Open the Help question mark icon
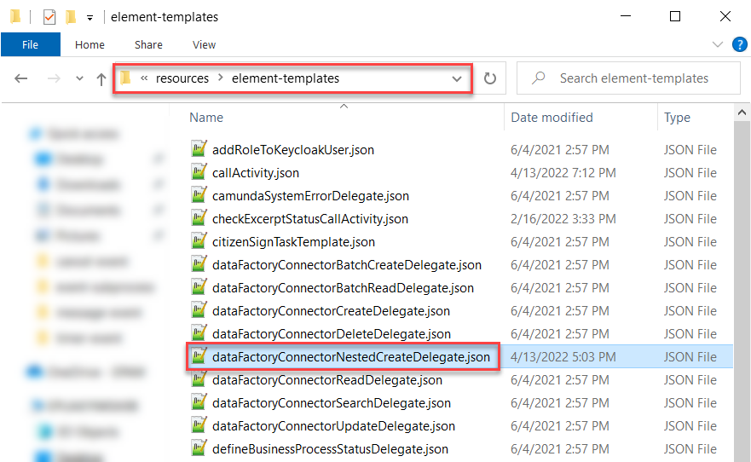Viewport: 751px width, 462px height. [x=738, y=44]
